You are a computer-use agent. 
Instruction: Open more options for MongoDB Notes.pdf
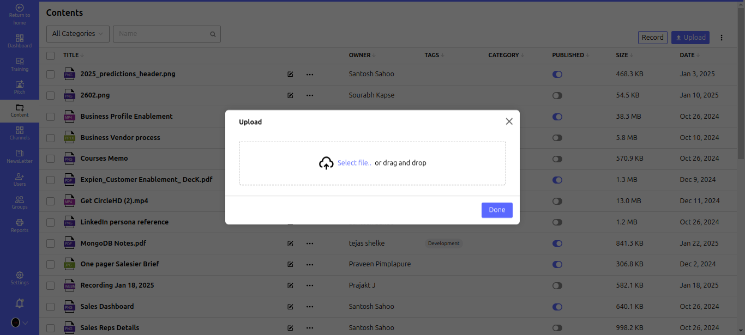310,243
